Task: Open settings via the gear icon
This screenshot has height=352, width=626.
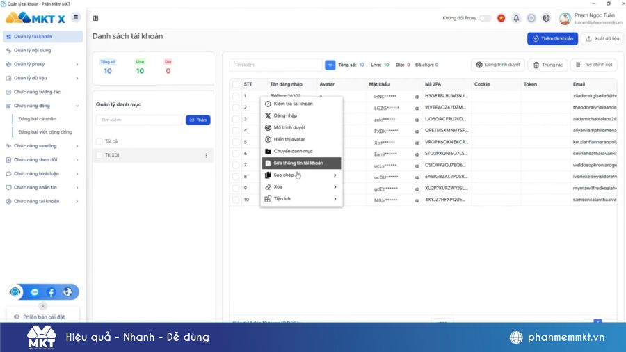Action: coord(546,18)
